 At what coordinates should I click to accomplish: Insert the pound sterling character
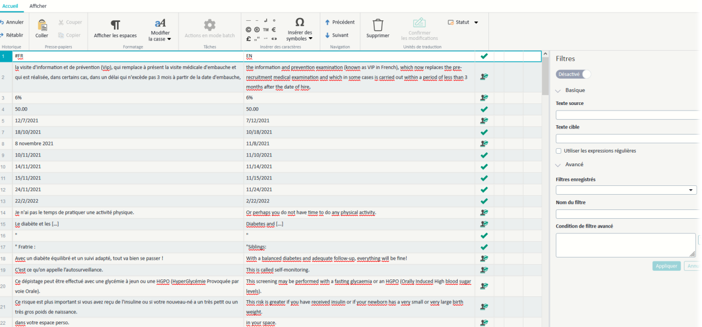248,39
